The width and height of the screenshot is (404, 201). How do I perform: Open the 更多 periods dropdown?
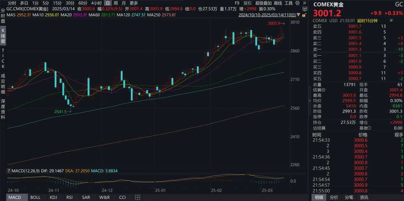pyautogui.click(x=134, y=3)
